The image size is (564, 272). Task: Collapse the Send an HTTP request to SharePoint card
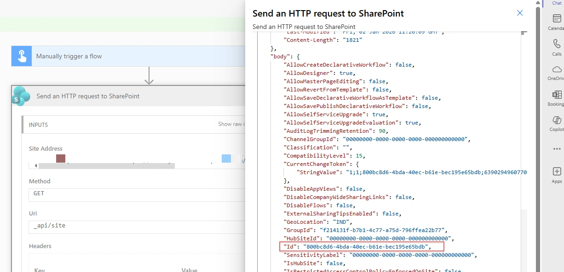click(x=128, y=96)
